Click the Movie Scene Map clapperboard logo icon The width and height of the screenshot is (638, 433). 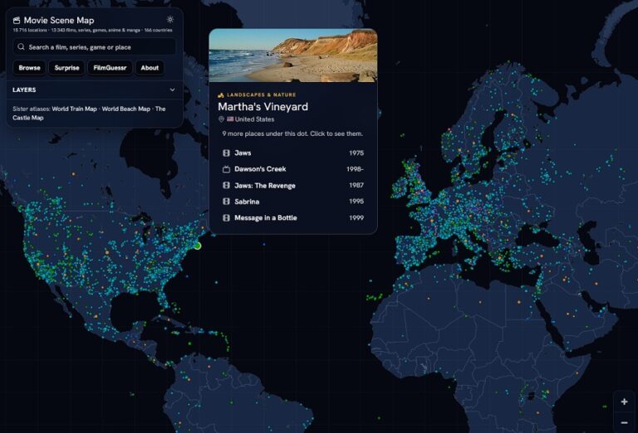tap(17, 20)
